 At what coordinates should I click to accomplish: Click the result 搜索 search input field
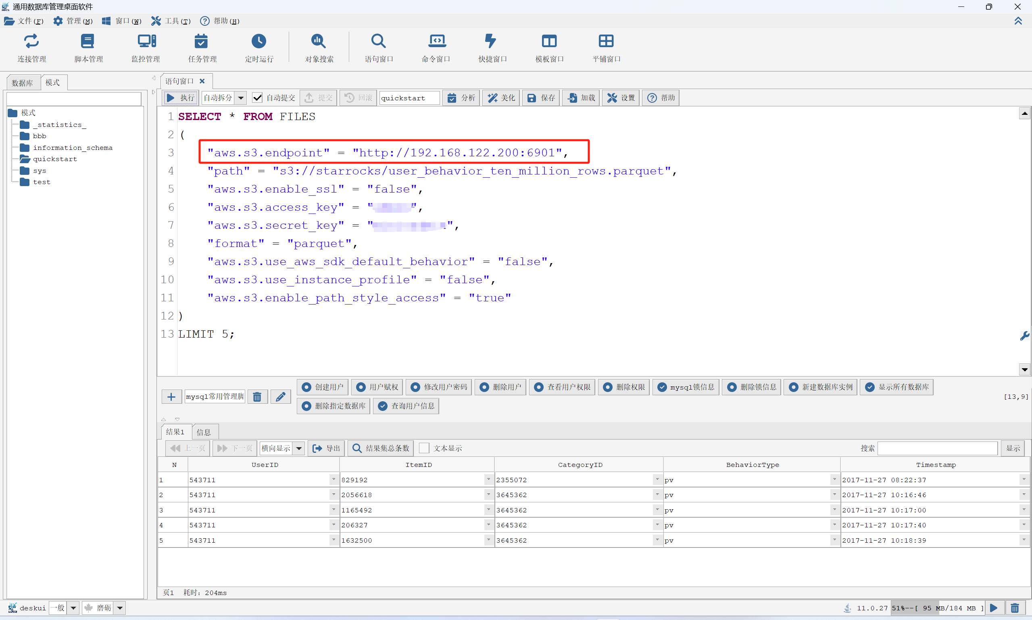937,448
